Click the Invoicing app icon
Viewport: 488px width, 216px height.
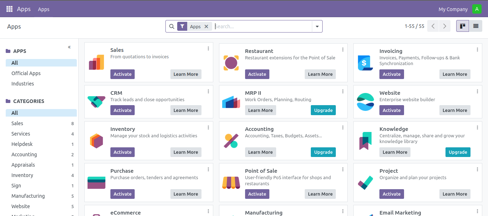pyautogui.click(x=365, y=63)
